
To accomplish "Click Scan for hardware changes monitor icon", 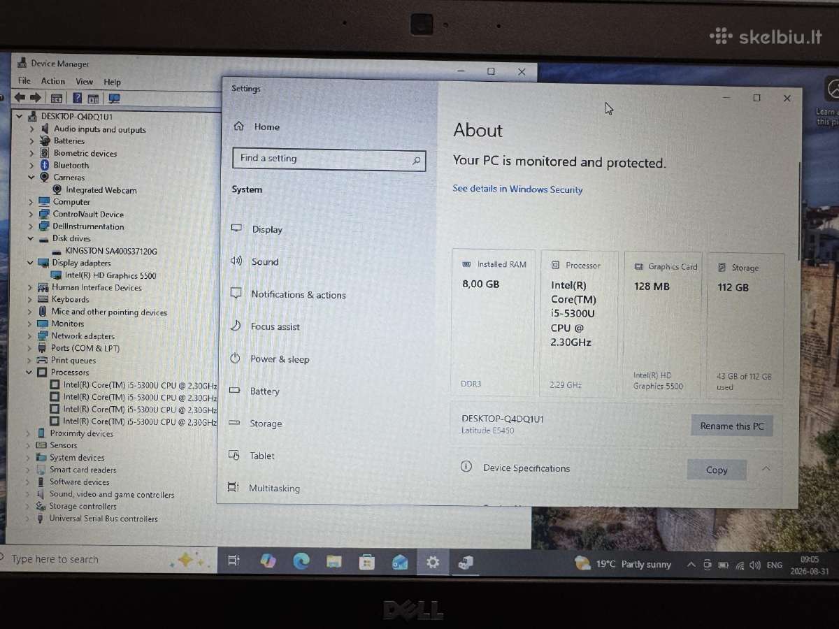I will coord(114,99).
